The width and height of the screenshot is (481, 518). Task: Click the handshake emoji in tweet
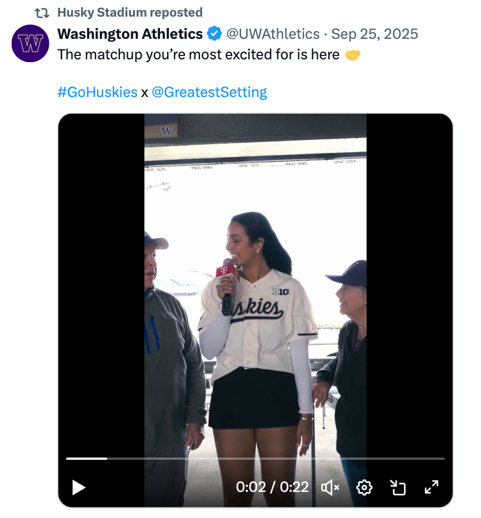click(x=352, y=55)
